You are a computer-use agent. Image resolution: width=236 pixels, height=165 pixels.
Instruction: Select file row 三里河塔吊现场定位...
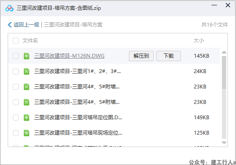114,133
